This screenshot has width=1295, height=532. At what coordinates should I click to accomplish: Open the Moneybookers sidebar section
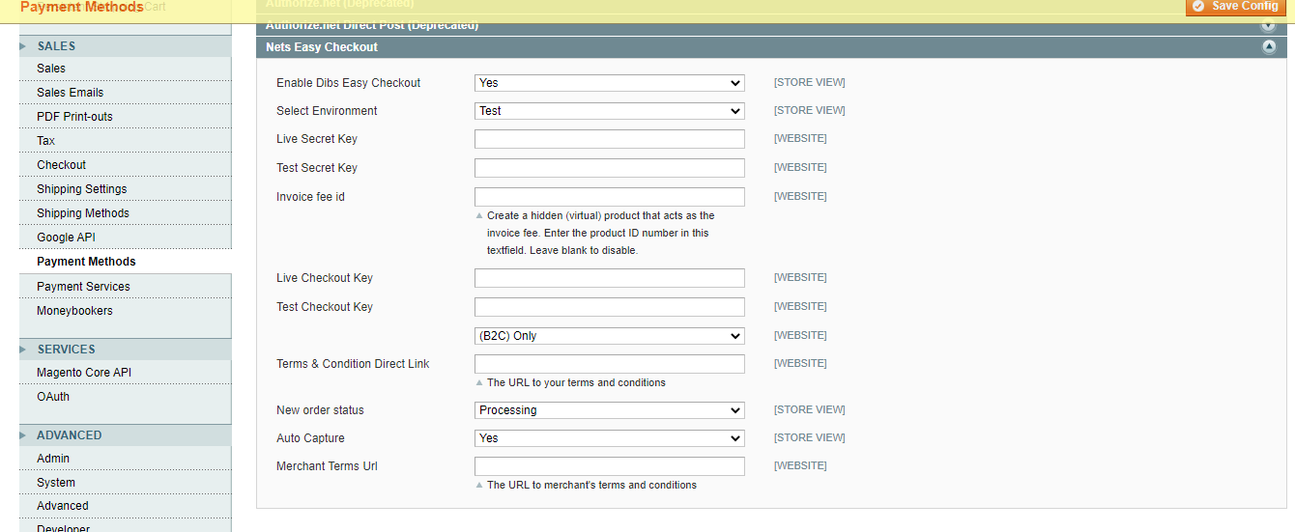coord(126,311)
